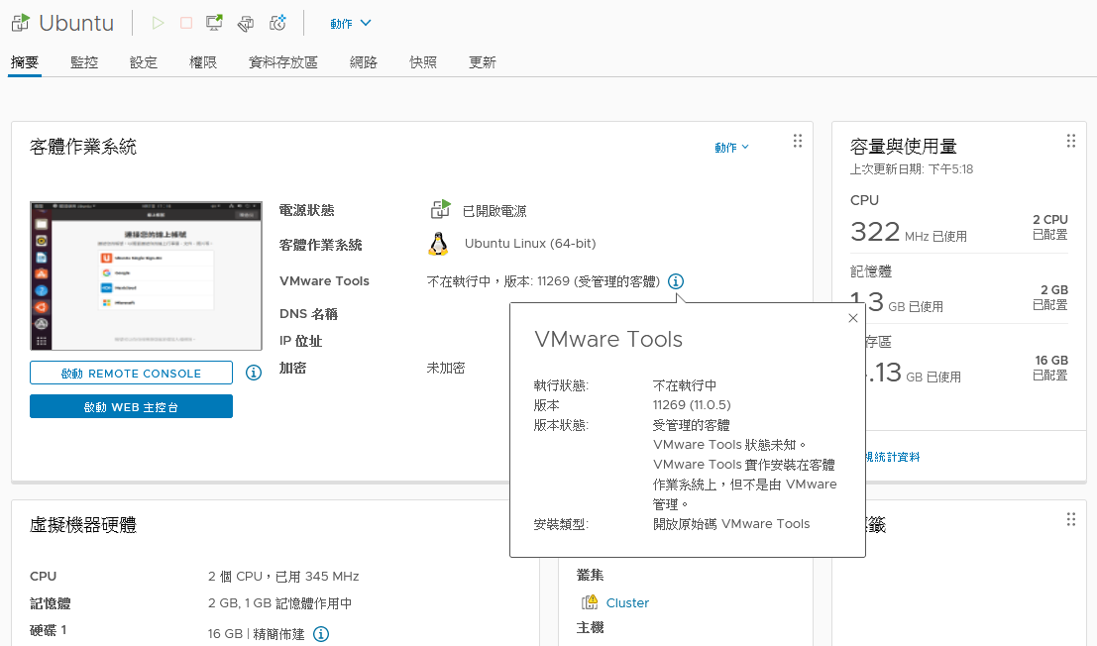The width and height of the screenshot is (1097, 646).
Task: Click the drag handle of the 客體作業系統 card
Action: [798, 142]
